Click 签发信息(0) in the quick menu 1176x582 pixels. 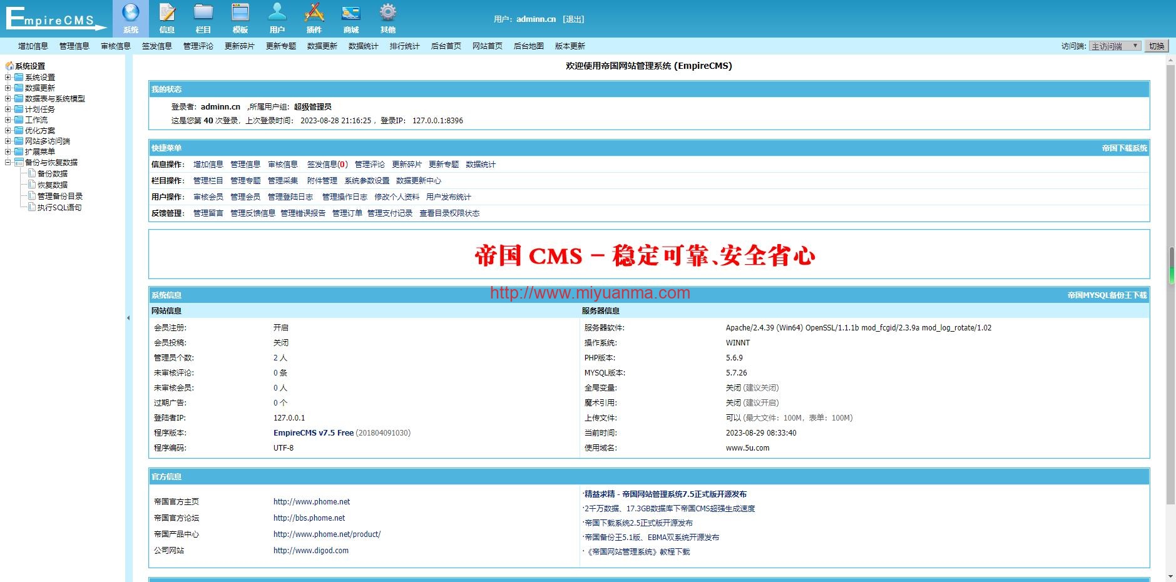point(327,165)
